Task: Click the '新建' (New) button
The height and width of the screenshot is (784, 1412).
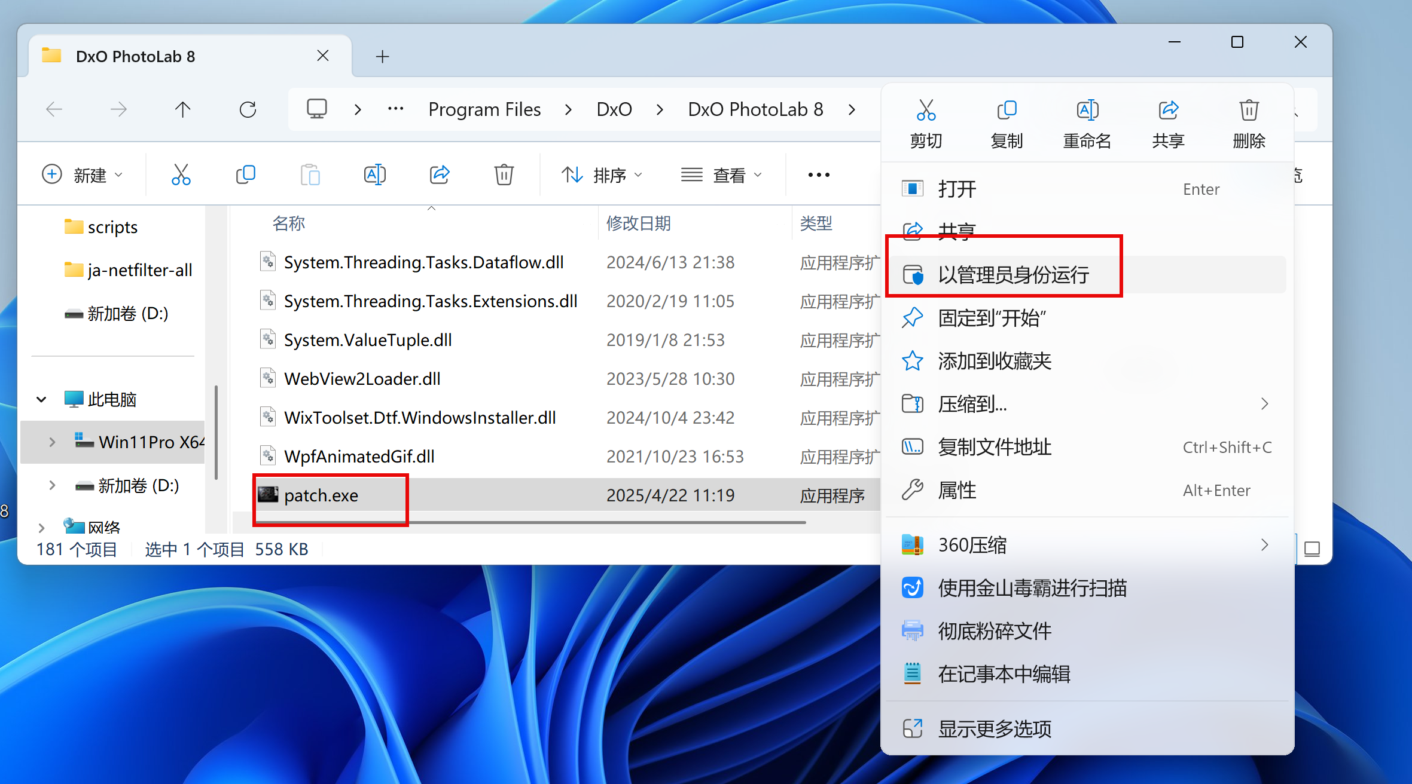Action: (x=83, y=175)
